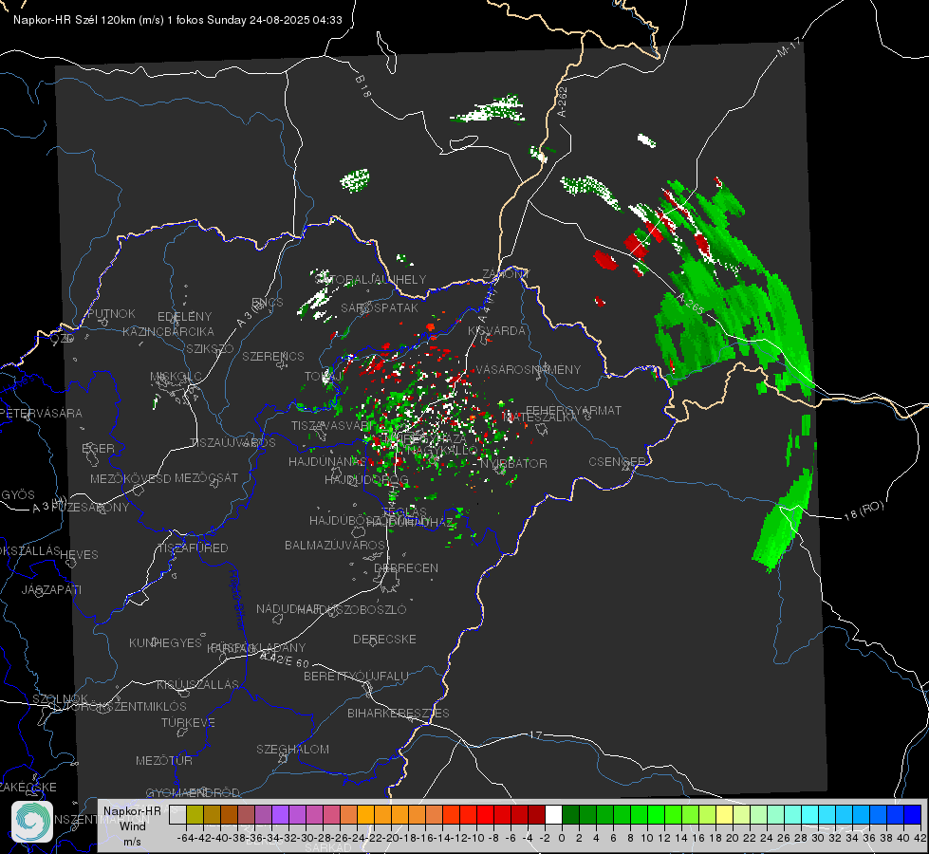929x854 pixels.
Task: Click the SZIKSZÓ city label
Action: click(x=210, y=348)
